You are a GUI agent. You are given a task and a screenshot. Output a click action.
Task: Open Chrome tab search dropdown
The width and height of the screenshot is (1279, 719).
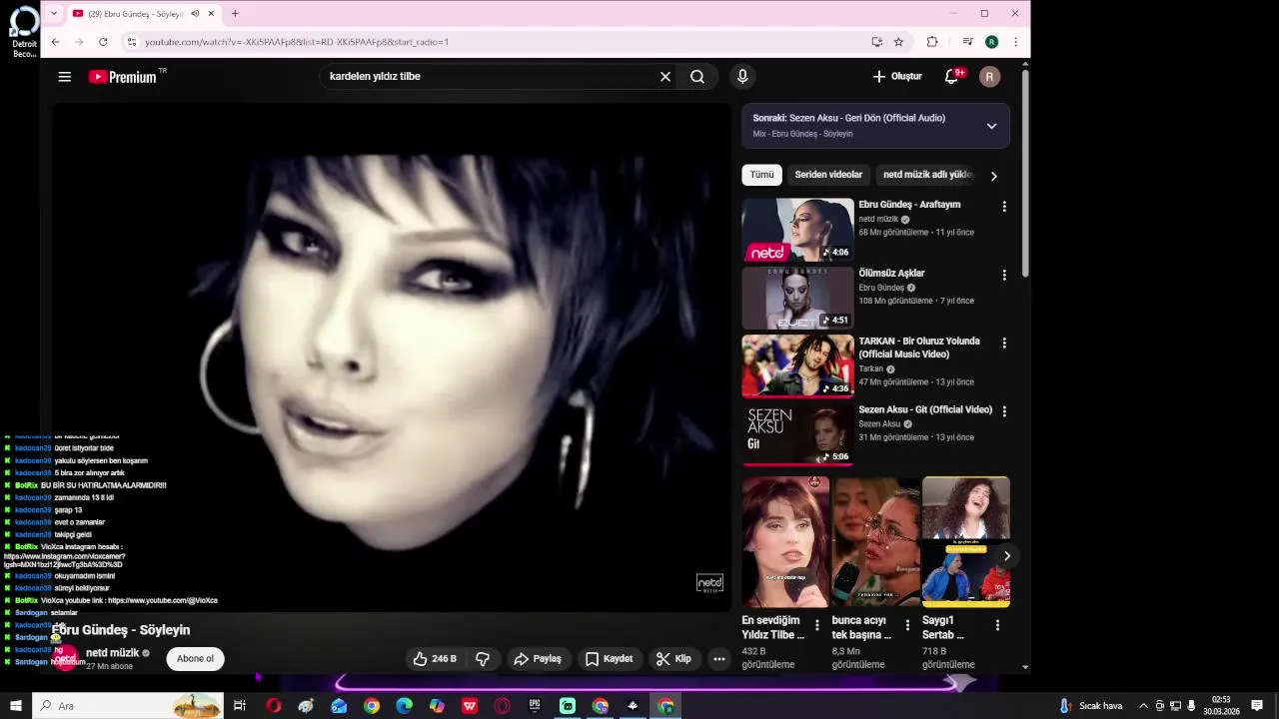click(54, 14)
